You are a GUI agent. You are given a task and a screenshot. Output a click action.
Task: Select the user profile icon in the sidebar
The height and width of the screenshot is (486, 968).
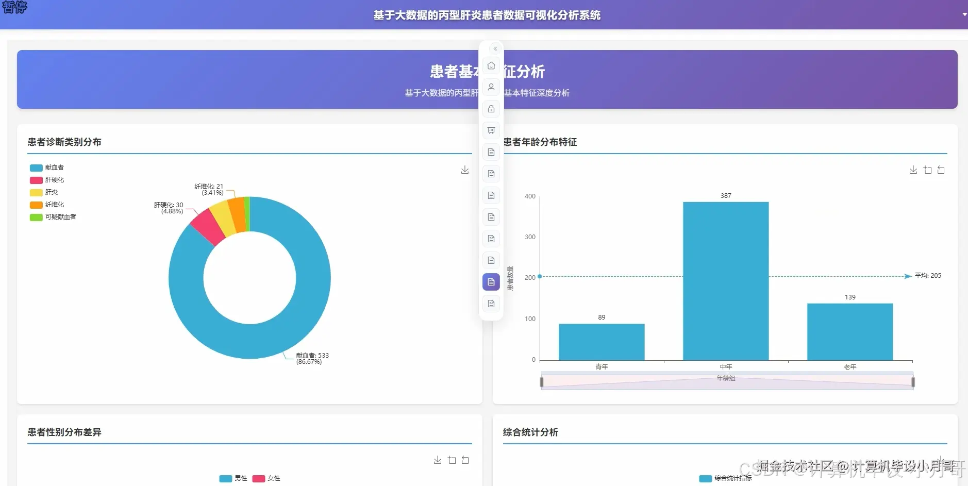coord(491,87)
